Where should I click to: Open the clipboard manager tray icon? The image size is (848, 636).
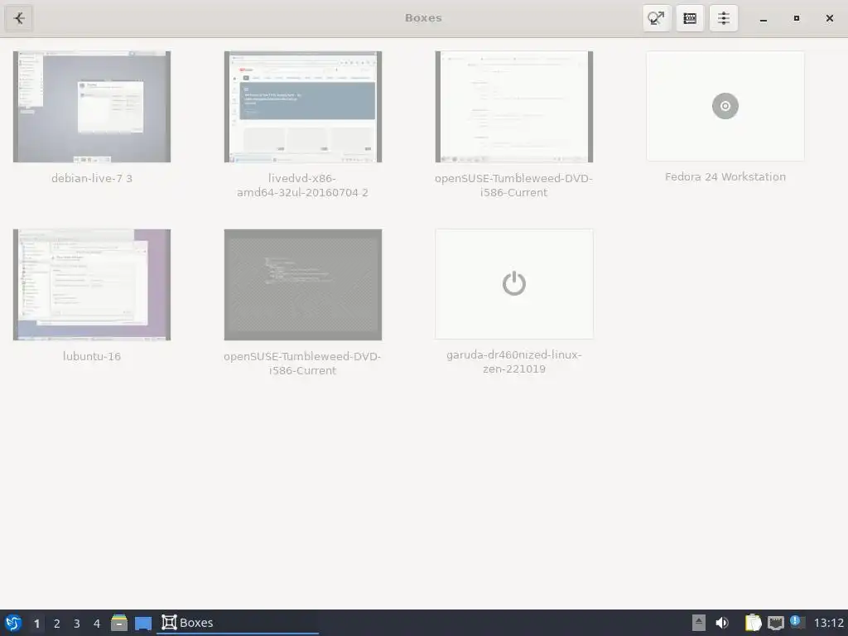pyautogui.click(x=753, y=623)
